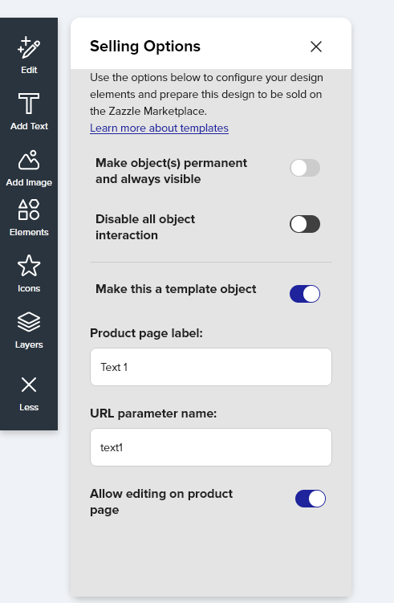
Task: Toggle Disable all object interaction switch
Action: coord(305,224)
